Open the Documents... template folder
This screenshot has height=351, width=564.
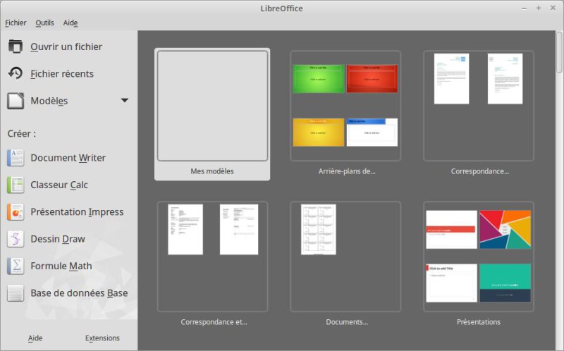(345, 257)
